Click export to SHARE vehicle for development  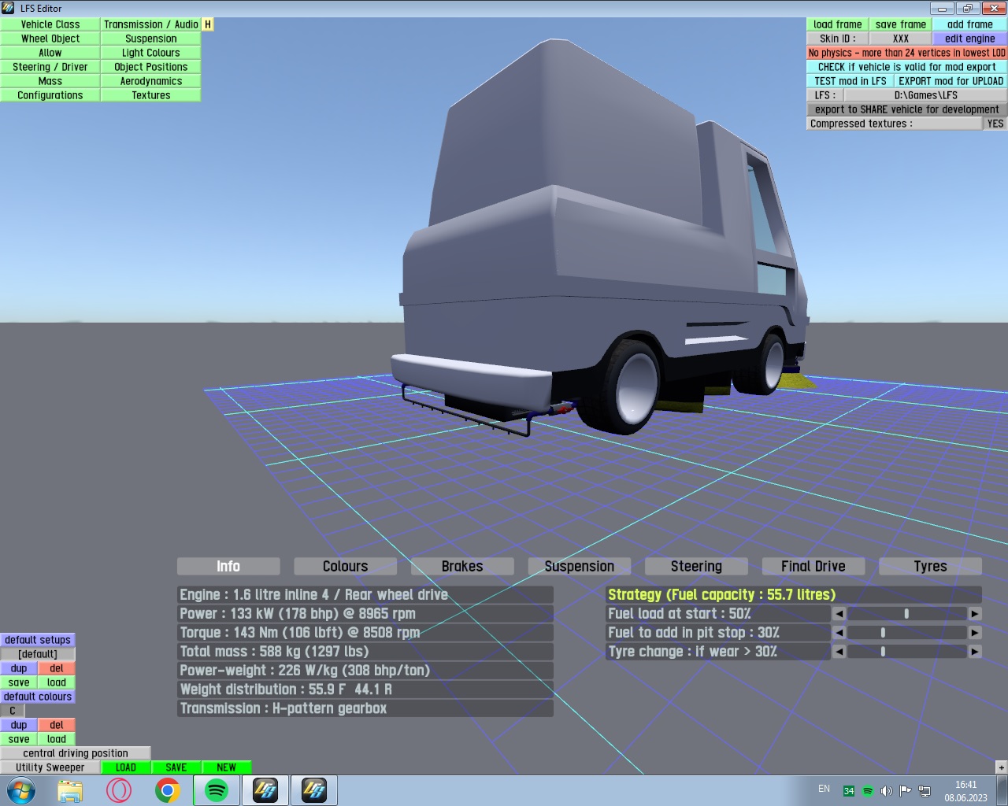coord(907,109)
